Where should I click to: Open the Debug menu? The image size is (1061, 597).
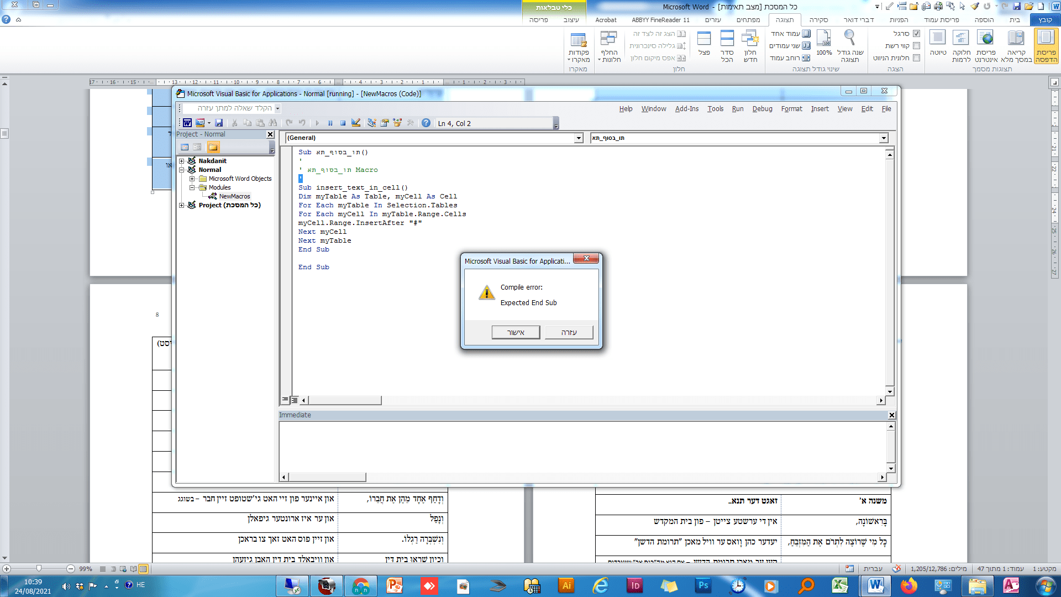pos(762,109)
